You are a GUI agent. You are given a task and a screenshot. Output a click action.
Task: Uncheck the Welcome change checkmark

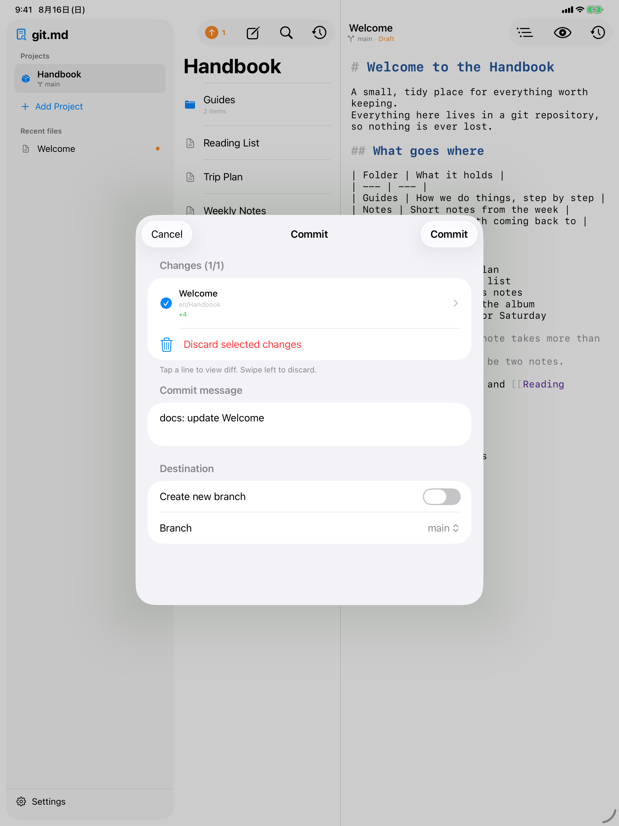(166, 303)
